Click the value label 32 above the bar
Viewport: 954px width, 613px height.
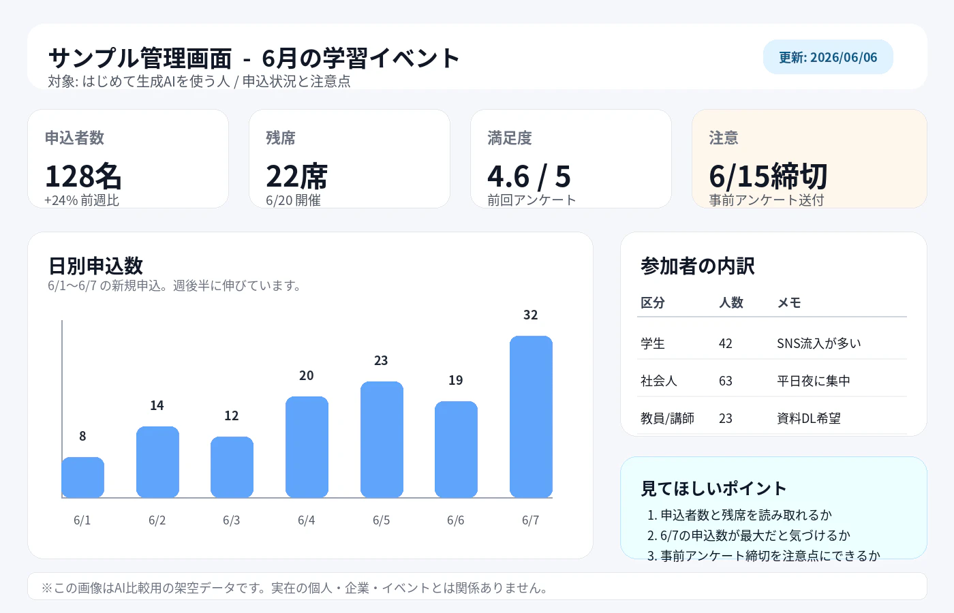click(x=531, y=315)
